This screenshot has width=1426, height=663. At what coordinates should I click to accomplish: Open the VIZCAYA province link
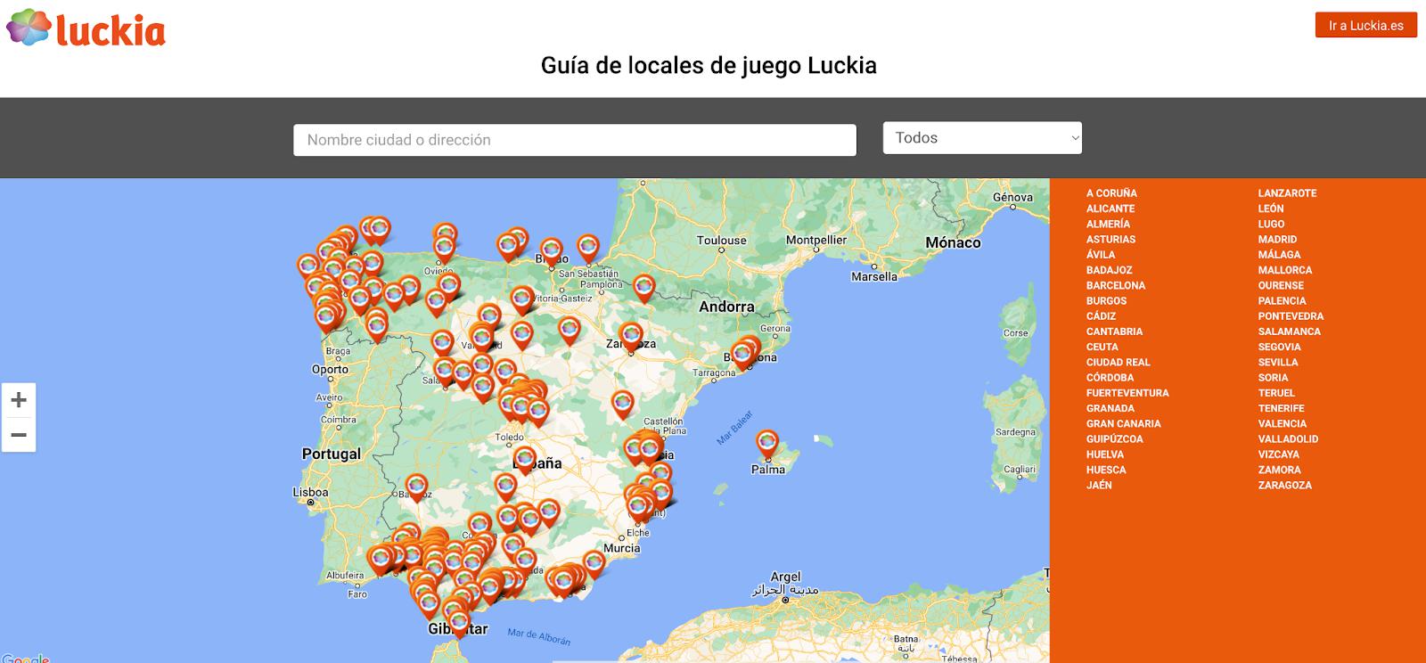[x=1278, y=454]
